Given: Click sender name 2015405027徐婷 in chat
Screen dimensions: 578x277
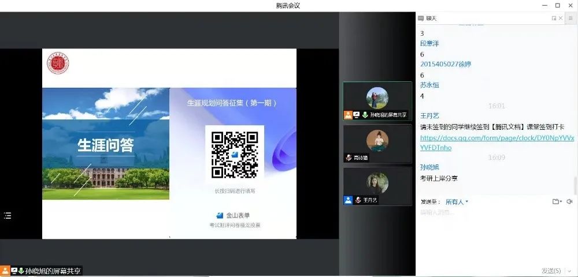Looking at the screenshot, I should point(446,64).
